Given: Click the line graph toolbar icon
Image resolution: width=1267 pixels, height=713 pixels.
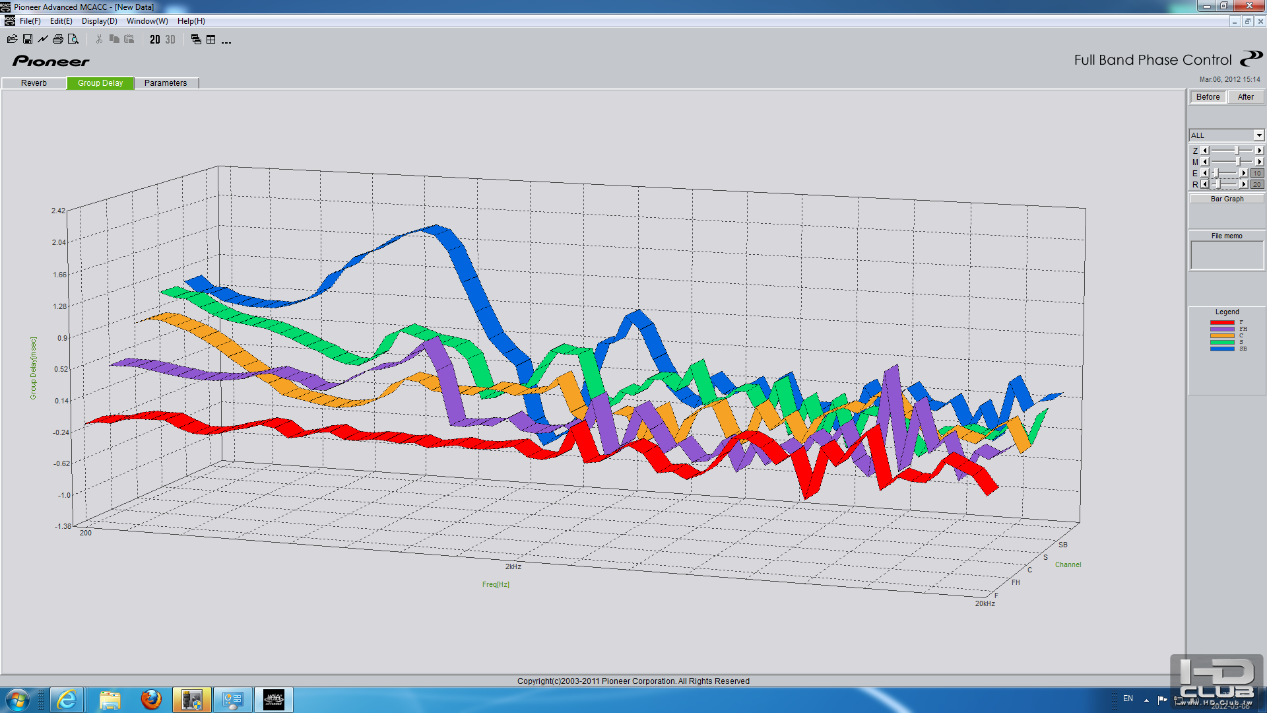Looking at the screenshot, I should pos(43,40).
